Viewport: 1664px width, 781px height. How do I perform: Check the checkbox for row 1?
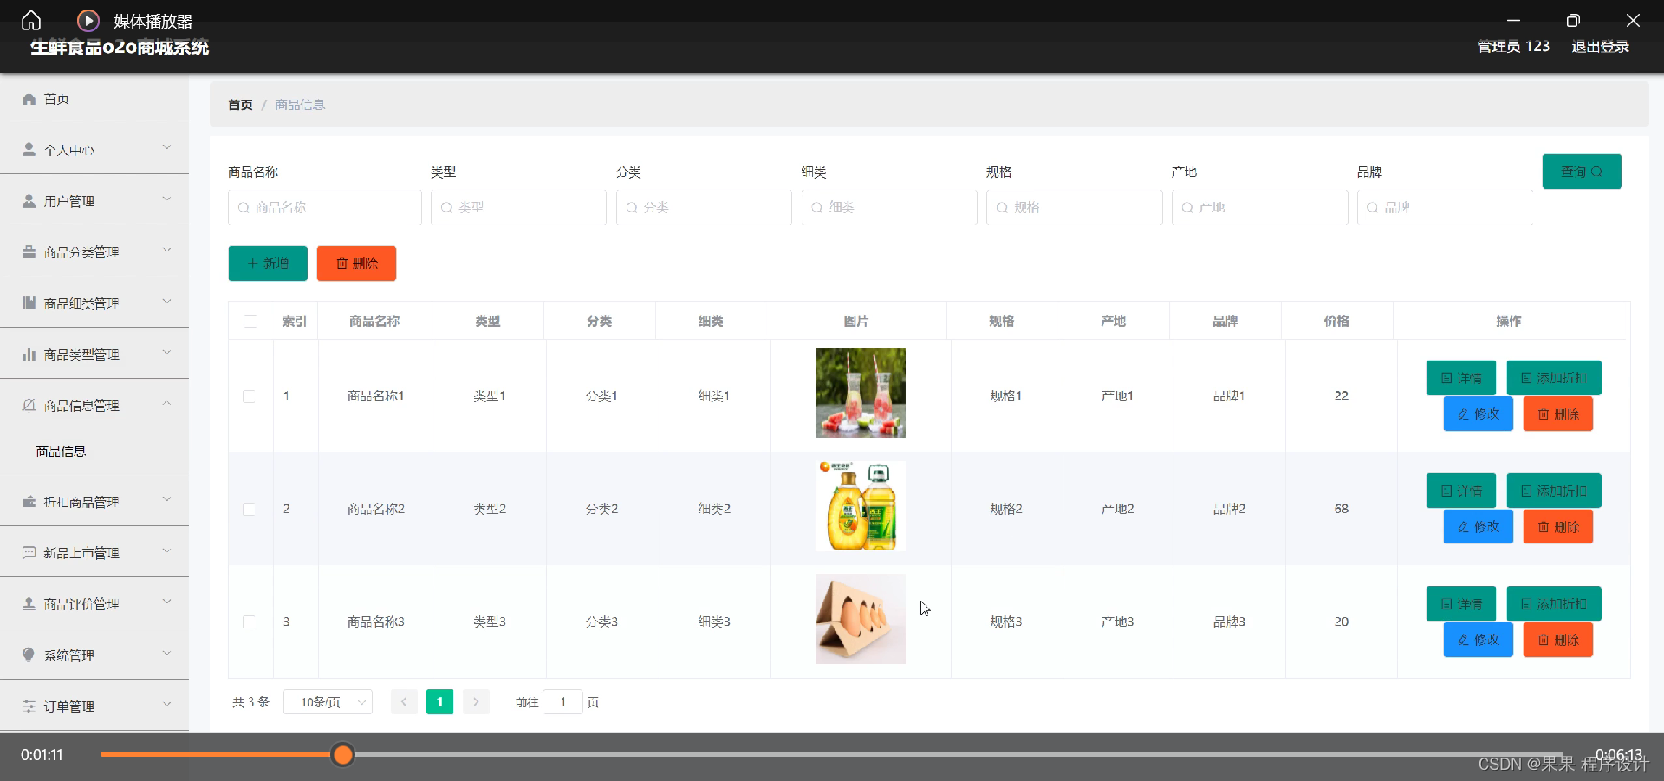tap(250, 396)
